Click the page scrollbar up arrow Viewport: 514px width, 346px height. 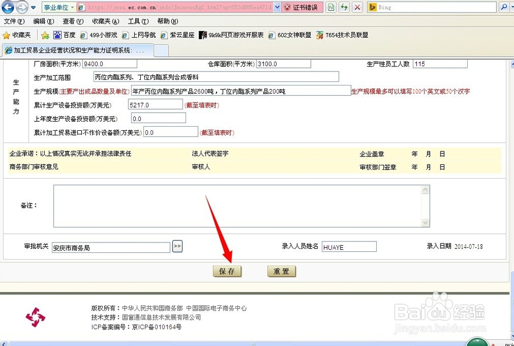click(x=512, y=64)
